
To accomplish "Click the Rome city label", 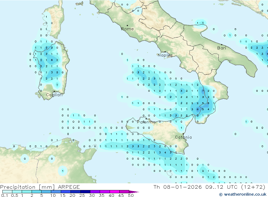I will click(127, 29).
